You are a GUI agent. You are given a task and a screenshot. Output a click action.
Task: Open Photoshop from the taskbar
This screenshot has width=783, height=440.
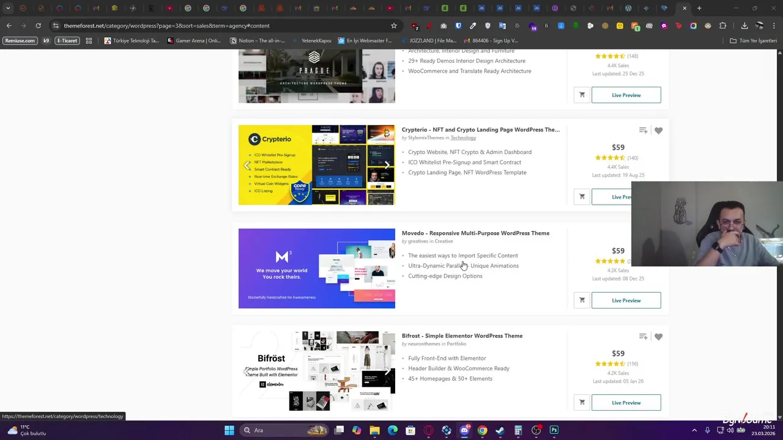click(554, 430)
